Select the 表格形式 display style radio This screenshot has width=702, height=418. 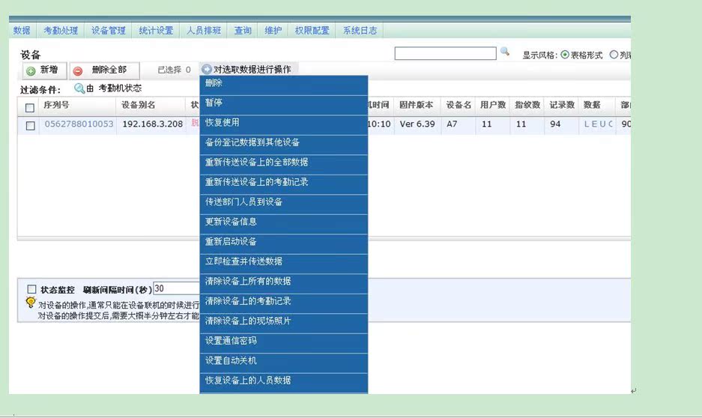[565, 55]
